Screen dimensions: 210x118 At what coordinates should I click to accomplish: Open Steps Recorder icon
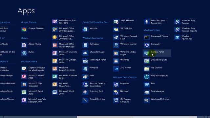(116, 22)
